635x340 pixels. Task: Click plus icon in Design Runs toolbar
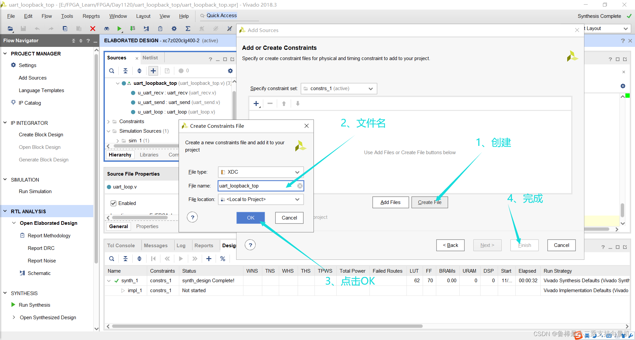[x=209, y=259]
